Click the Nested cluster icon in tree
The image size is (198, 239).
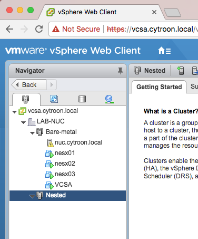pyautogui.click(x=40, y=195)
